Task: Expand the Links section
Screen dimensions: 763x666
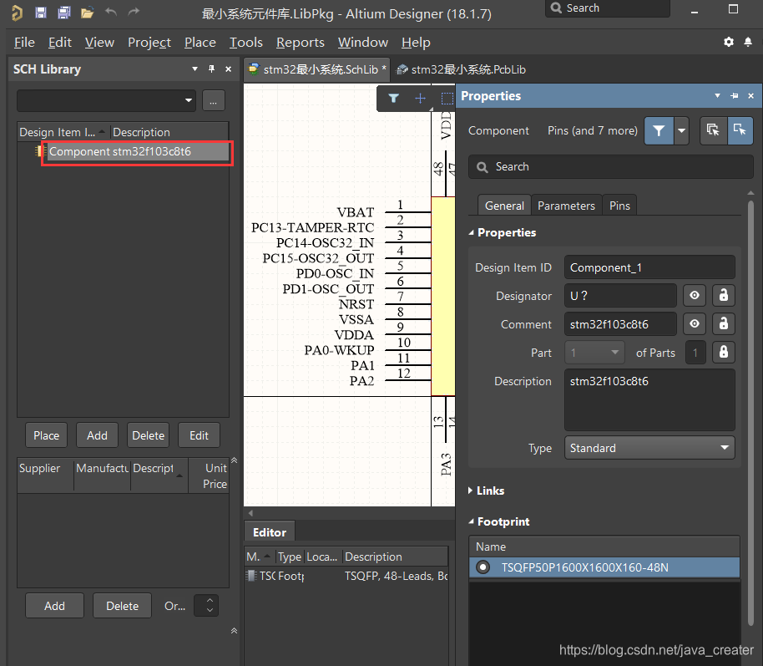Action: (471, 491)
